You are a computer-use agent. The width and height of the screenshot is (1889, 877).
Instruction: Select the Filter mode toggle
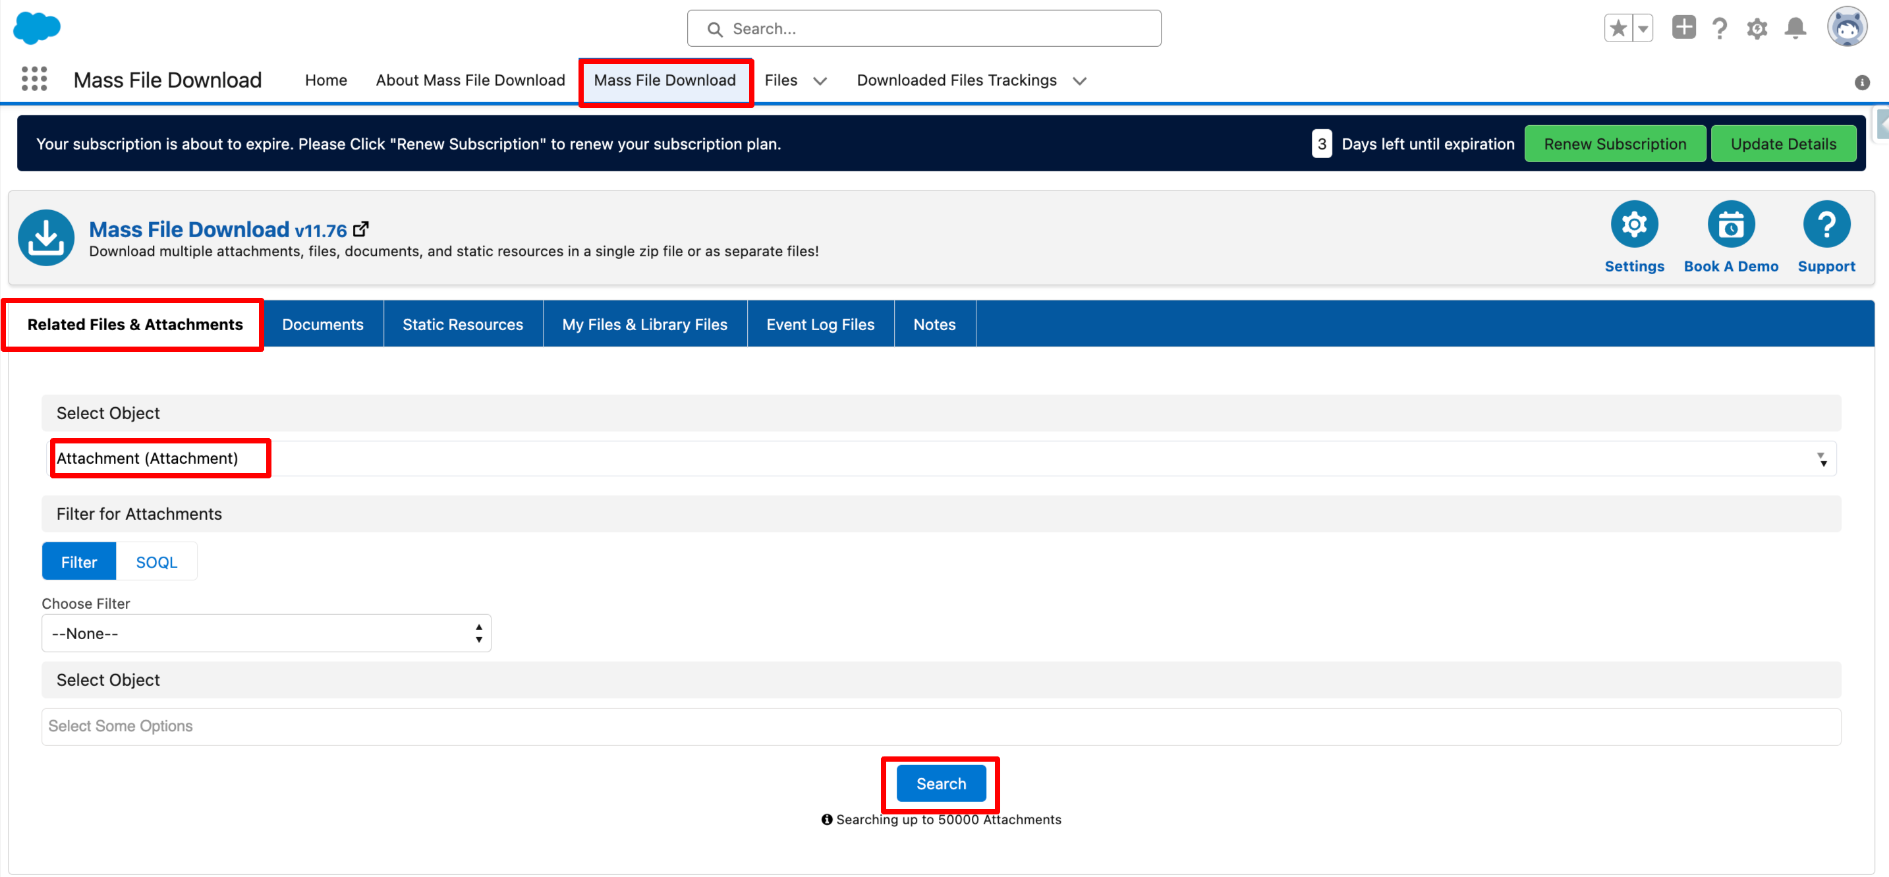[78, 561]
